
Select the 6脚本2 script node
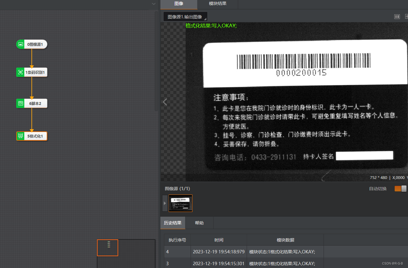(31, 103)
